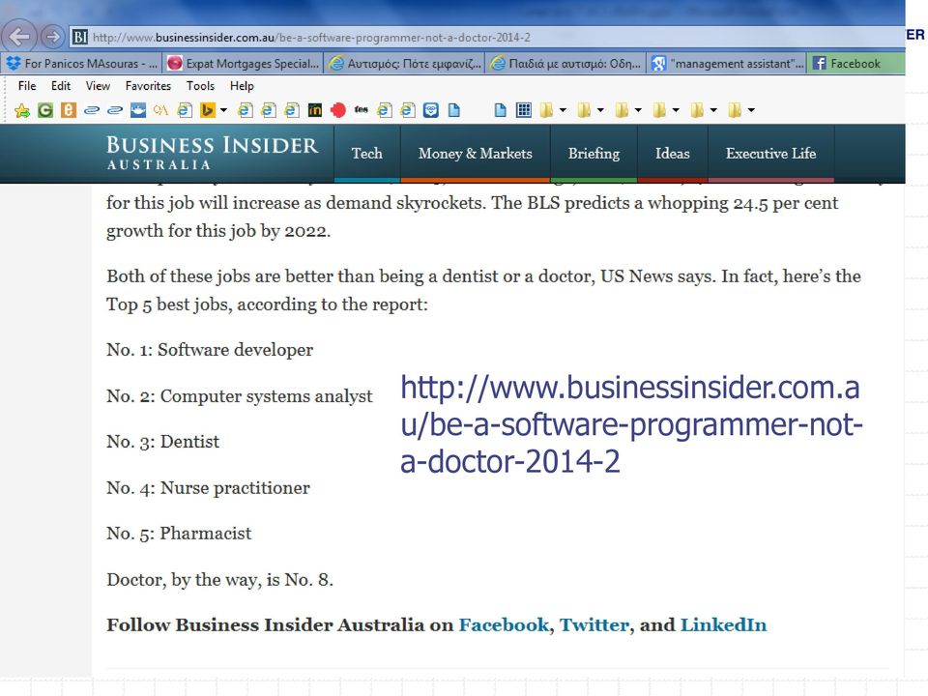Open the Money & Markets section

coord(476,154)
